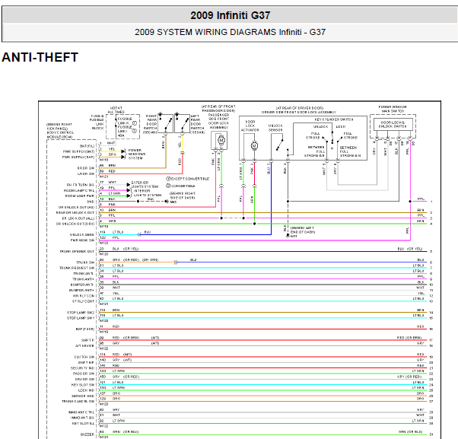
Task: Click the '2009 Infiniti G37' title
Action: point(231,15)
